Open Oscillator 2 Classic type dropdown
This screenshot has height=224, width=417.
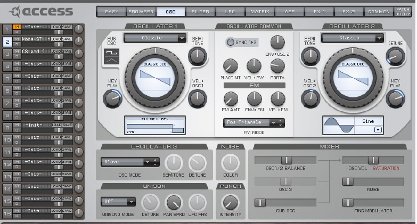click(353, 38)
